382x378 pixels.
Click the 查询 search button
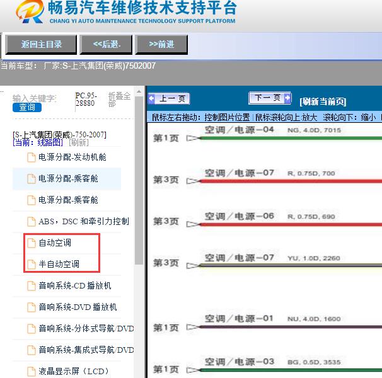point(27,107)
